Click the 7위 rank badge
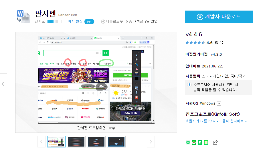The height and width of the screenshot is (162, 261). [x=89, y=21]
